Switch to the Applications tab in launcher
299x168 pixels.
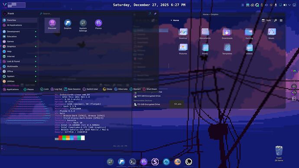[x=11, y=89]
